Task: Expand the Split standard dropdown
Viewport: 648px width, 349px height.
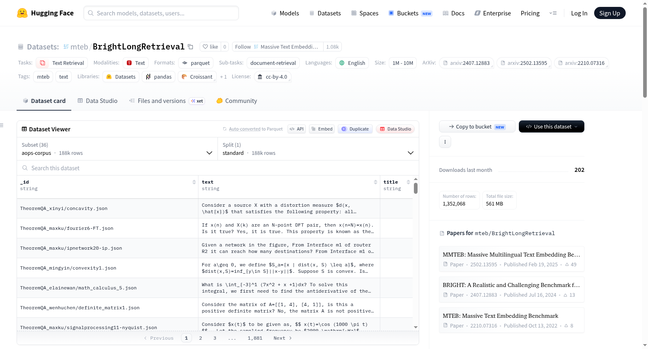Action: click(x=318, y=149)
